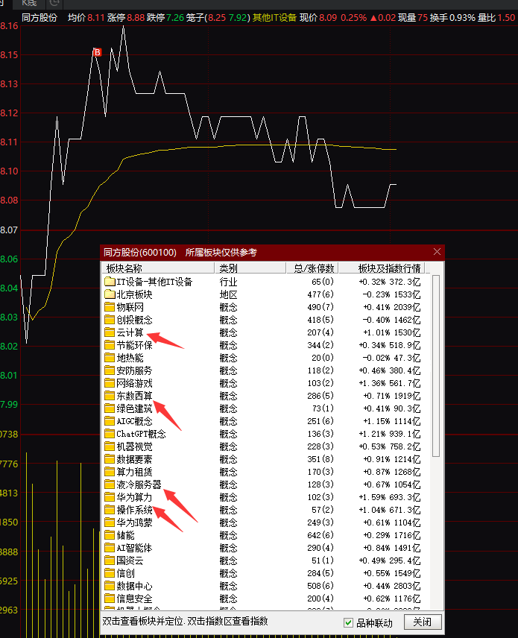The width and height of the screenshot is (518, 638).
Task: Select the 云计算 folder icon
Action: pos(110,332)
